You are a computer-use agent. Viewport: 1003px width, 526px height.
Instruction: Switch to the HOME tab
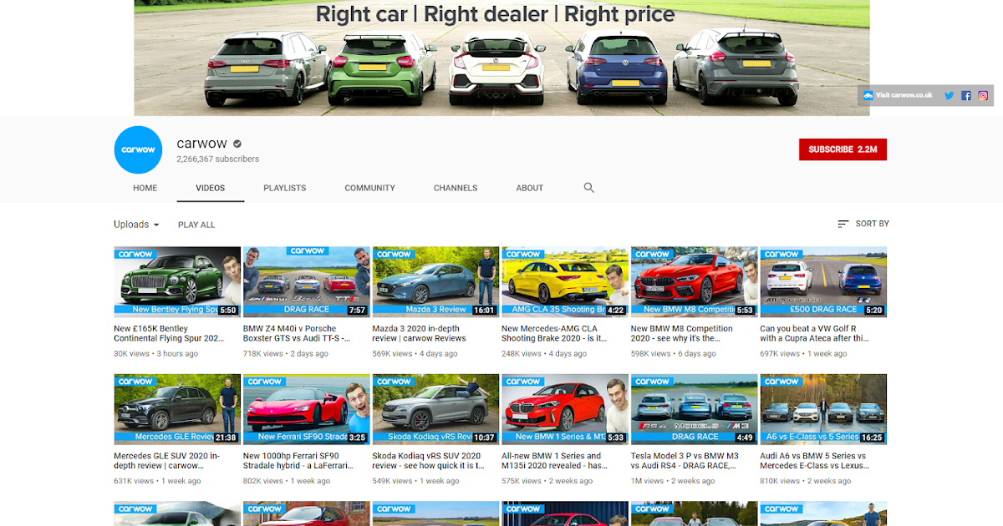145,188
